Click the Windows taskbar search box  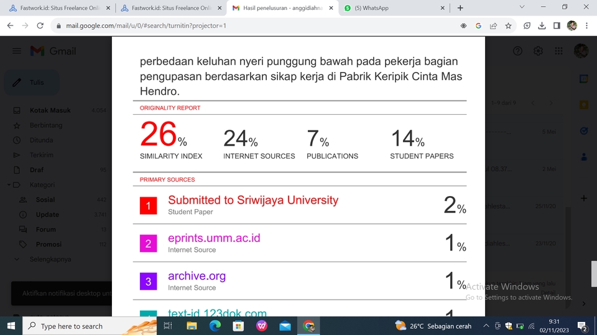[x=90, y=326]
